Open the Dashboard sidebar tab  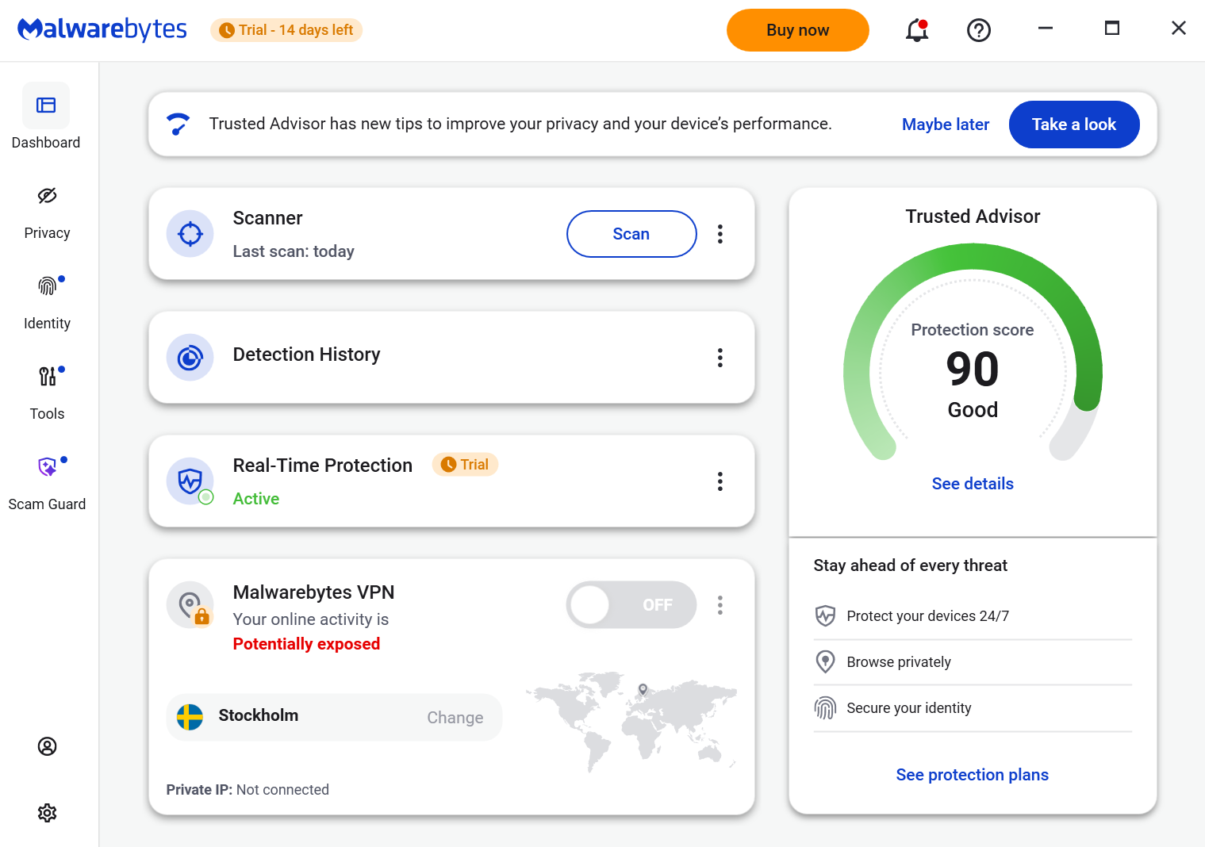46,117
